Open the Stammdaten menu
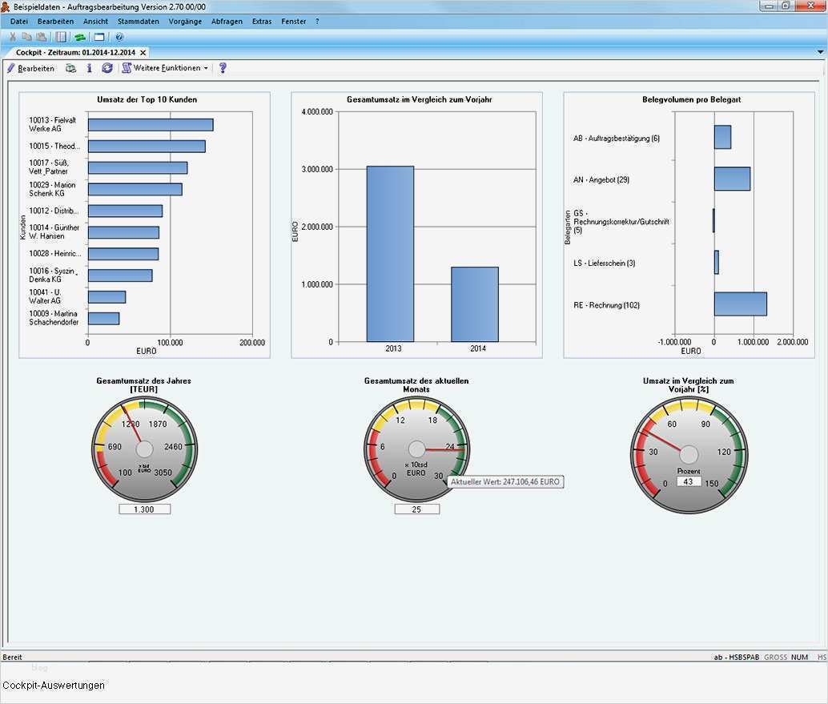 139,22
